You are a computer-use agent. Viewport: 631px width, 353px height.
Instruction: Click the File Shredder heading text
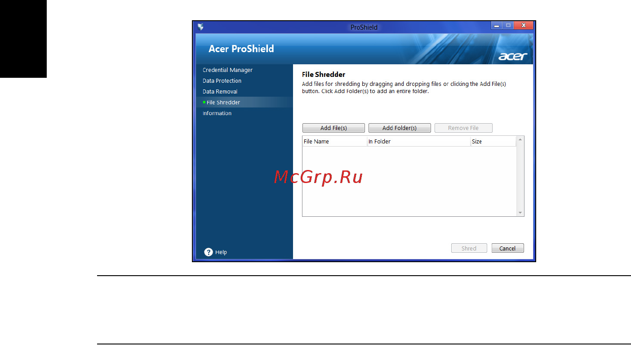coord(324,75)
